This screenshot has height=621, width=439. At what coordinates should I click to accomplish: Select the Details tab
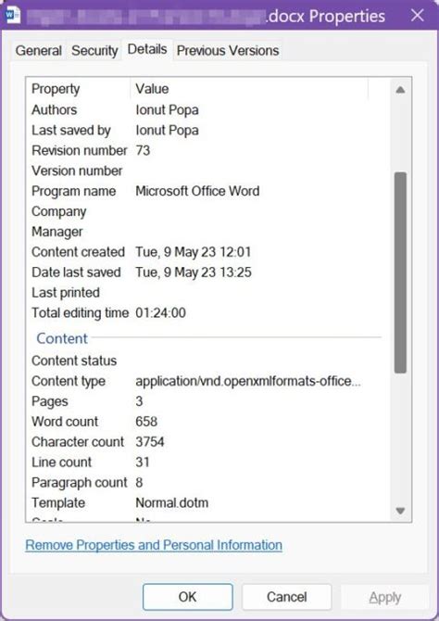click(x=147, y=49)
